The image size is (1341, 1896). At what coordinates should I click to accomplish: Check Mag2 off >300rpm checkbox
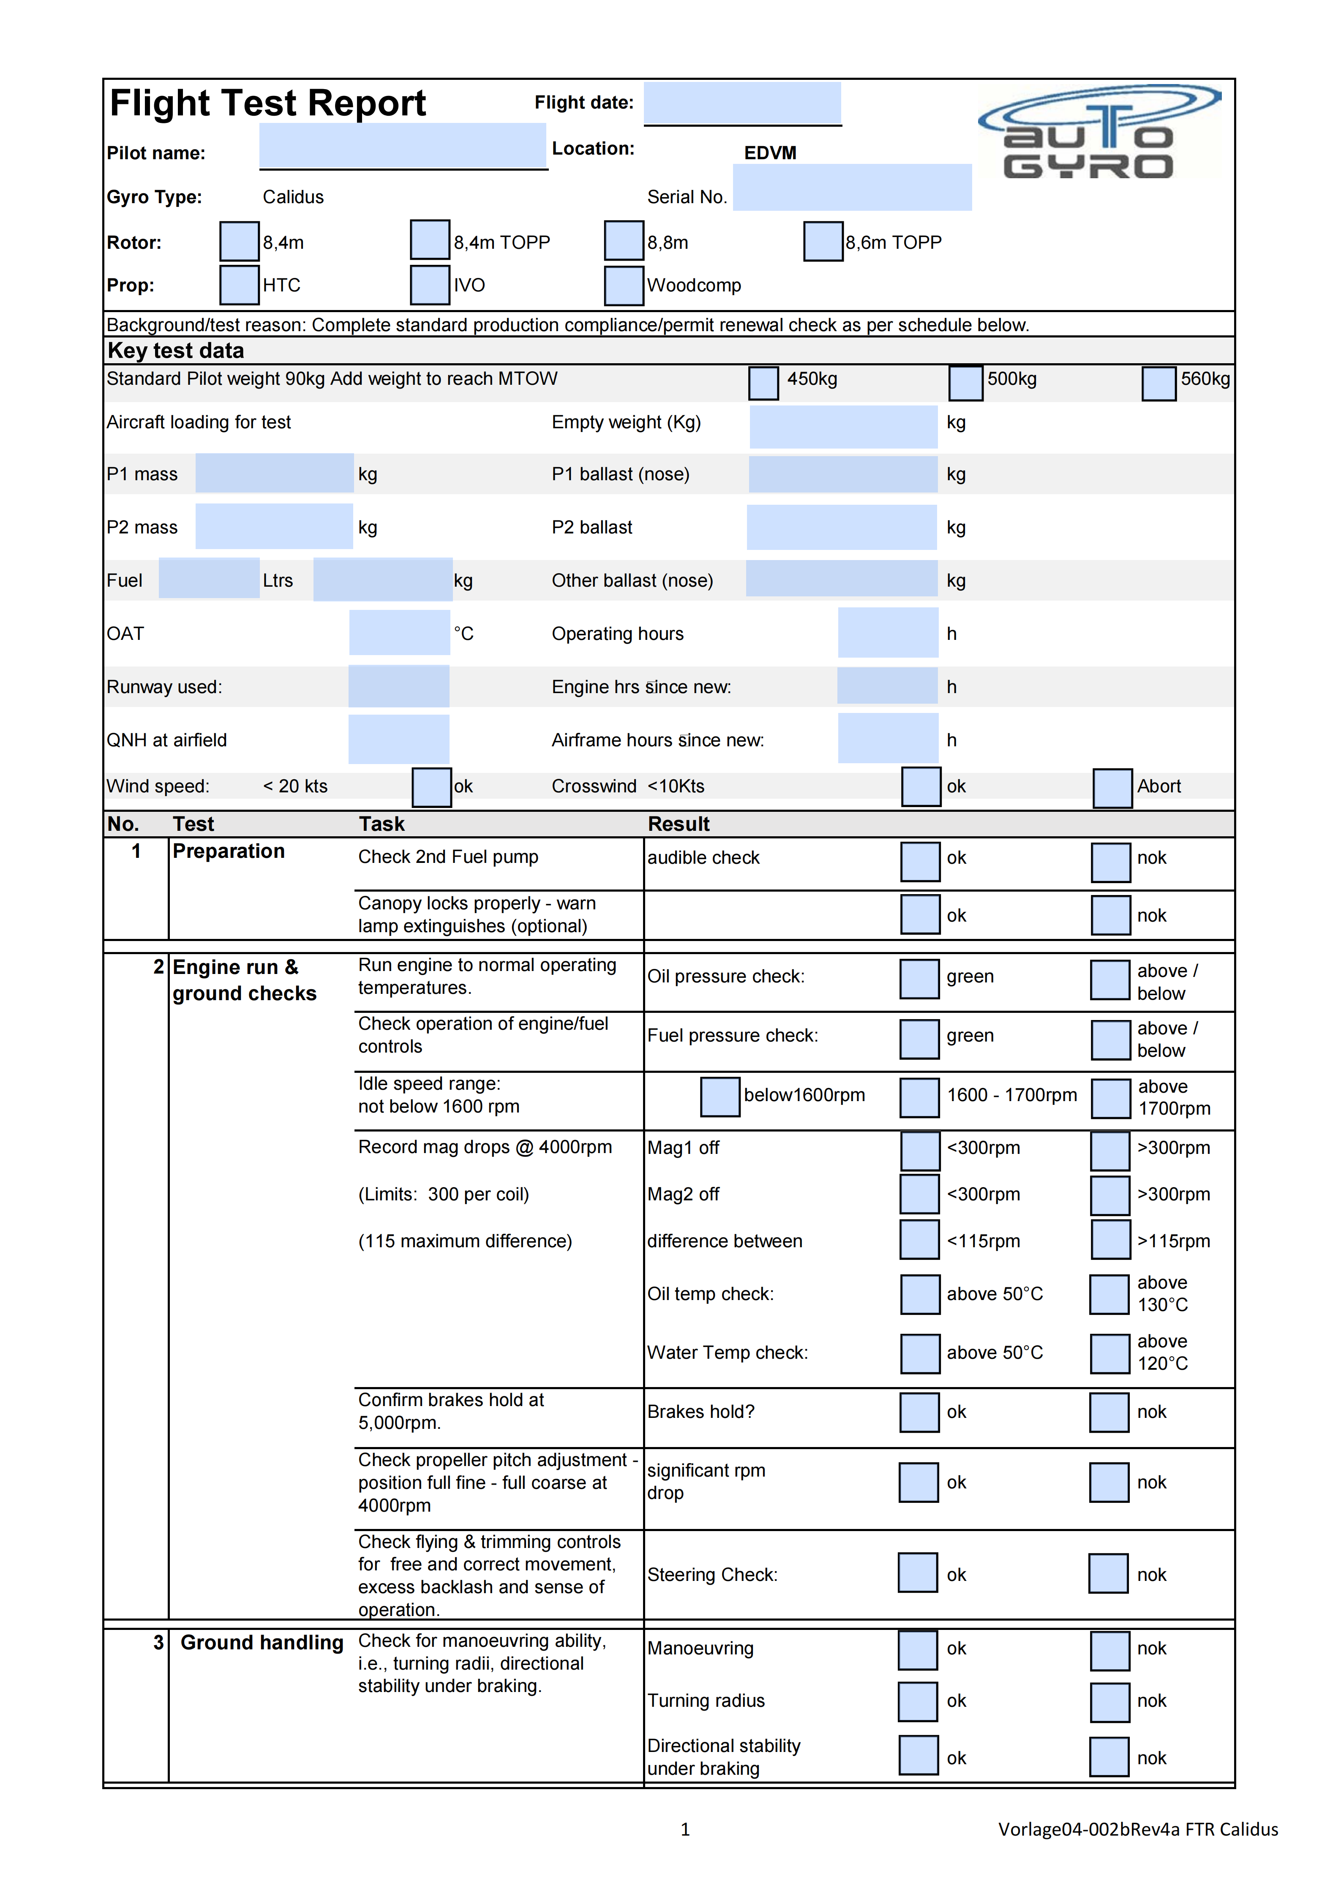click(1110, 1195)
